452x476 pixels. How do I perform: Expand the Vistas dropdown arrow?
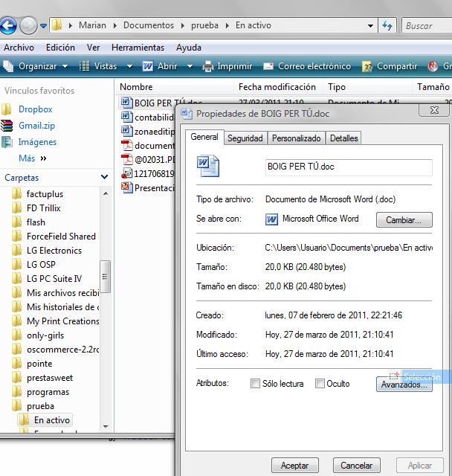pyautogui.click(x=129, y=66)
